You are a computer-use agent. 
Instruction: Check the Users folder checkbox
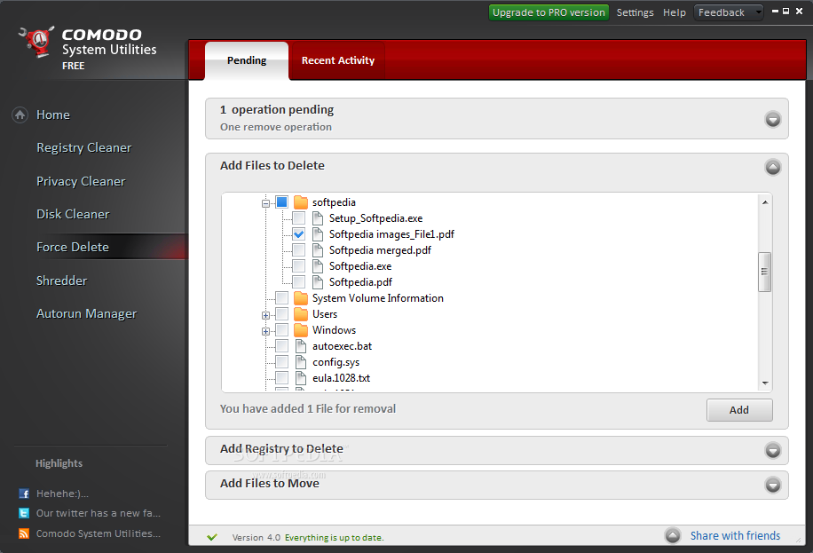point(281,314)
